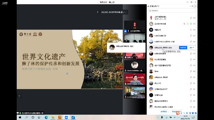214x120 pixels.
Task: Close the participant management panel
Action: coord(193,6)
